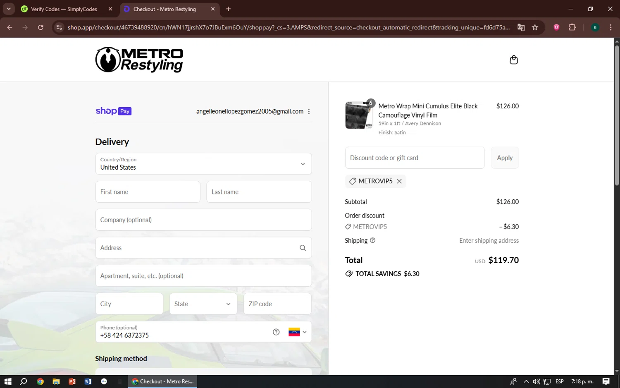Click the ESP language indicator

560,381
